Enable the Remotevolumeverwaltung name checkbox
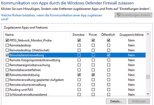 (x=7, y=85)
